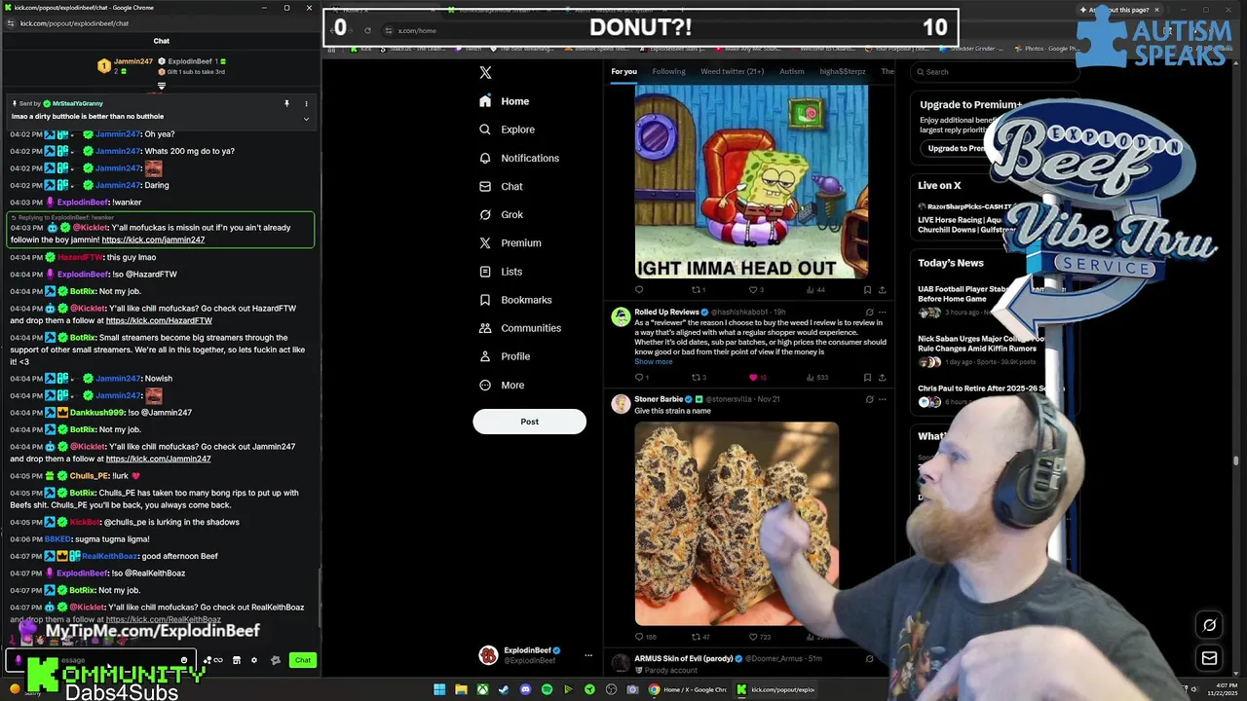Reload the X page in Chrome

[x=367, y=30]
